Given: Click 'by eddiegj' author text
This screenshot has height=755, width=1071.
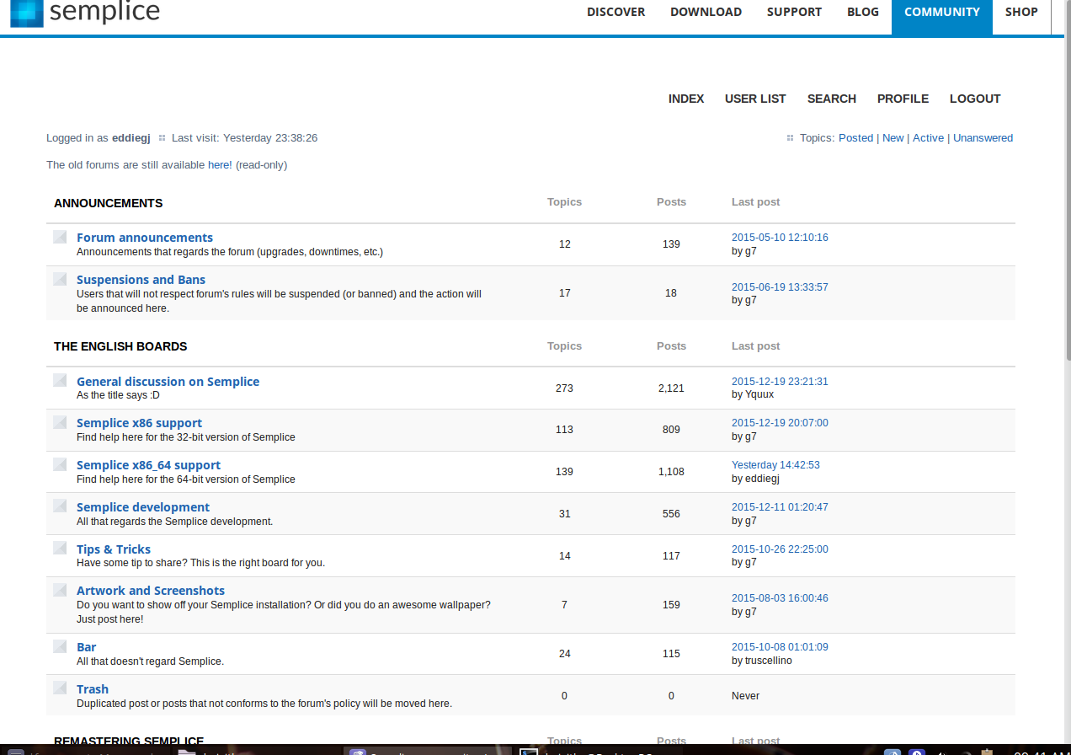Looking at the screenshot, I should click(x=755, y=479).
